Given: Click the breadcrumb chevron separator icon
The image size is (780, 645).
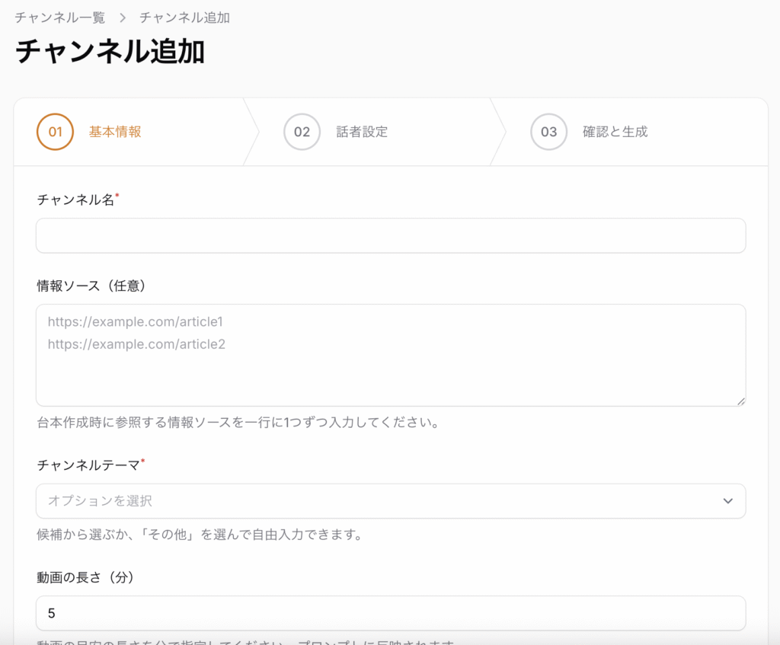Looking at the screenshot, I should click(x=123, y=18).
